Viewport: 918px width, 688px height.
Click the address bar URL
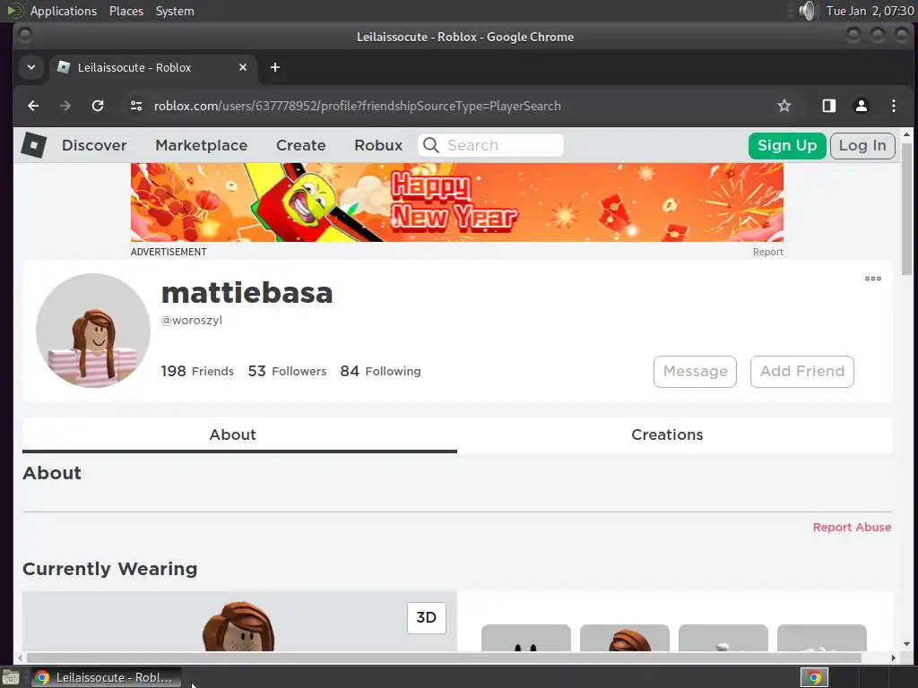[x=357, y=106]
